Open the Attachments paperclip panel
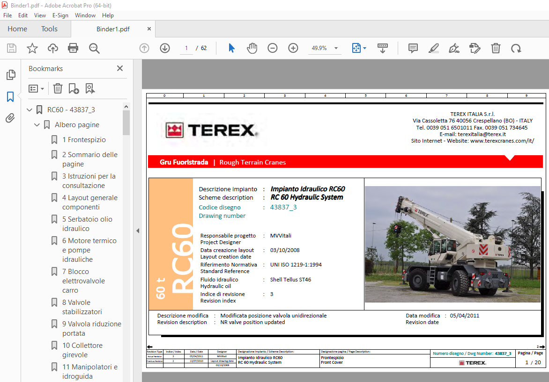 [x=10, y=118]
